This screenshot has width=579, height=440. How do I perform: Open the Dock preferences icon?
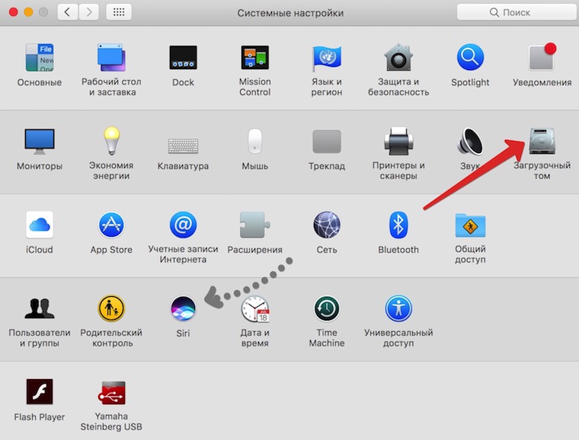(x=183, y=58)
